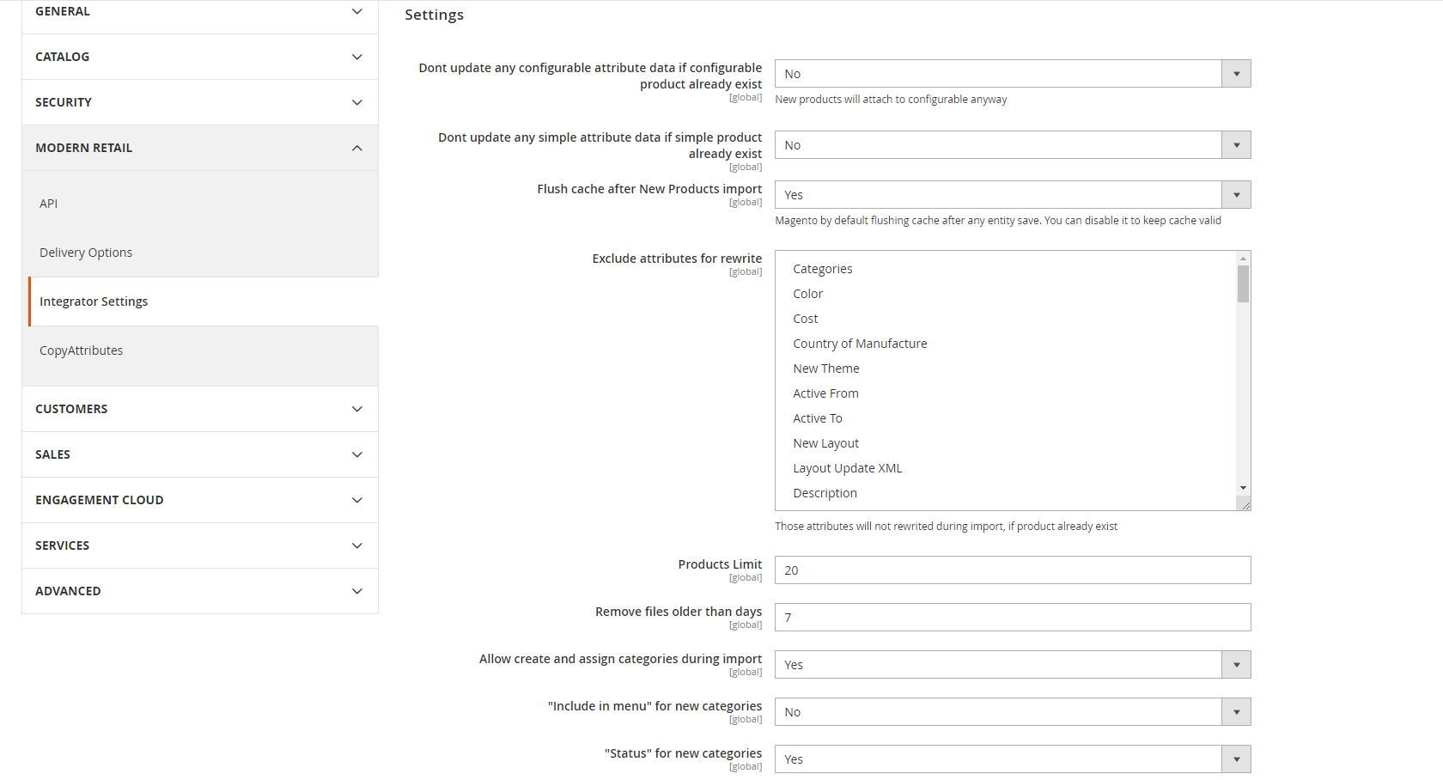Select Layout Update XML option
Image resolution: width=1443 pixels, height=780 pixels.
(1006, 468)
